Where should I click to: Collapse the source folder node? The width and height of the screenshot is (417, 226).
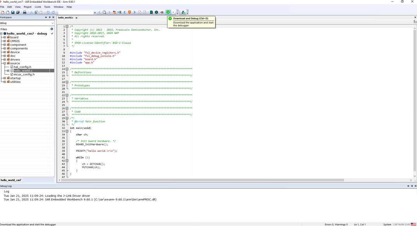point(5,63)
